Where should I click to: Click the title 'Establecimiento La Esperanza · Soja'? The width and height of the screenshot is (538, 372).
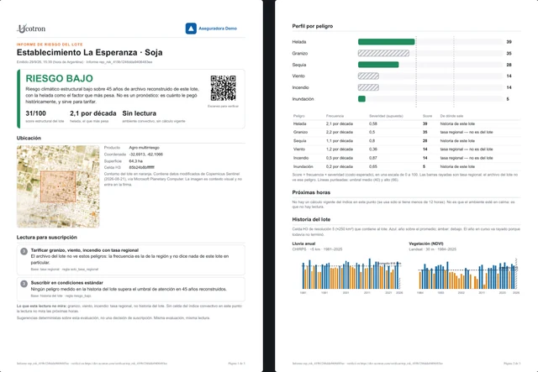click(90, 52)
